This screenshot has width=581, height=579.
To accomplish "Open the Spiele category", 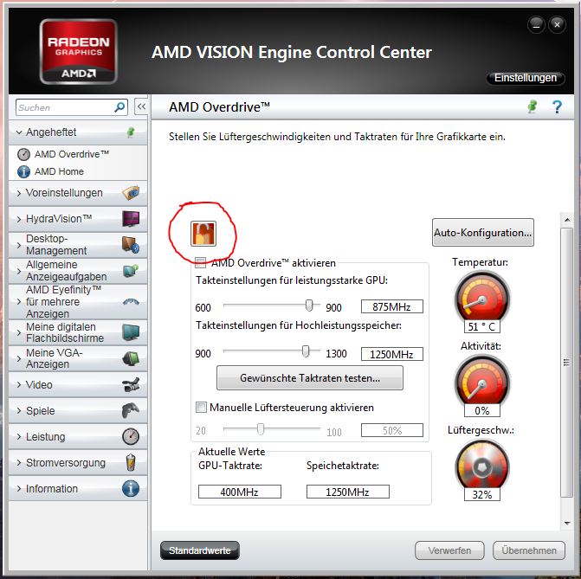I will 77,410.
